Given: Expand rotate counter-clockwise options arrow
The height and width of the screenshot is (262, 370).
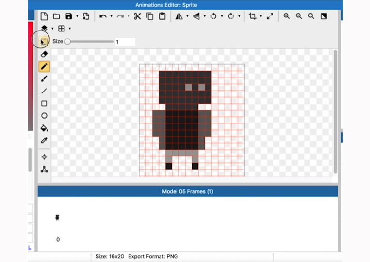Looking at the screenshot, I should coord(222,16).
